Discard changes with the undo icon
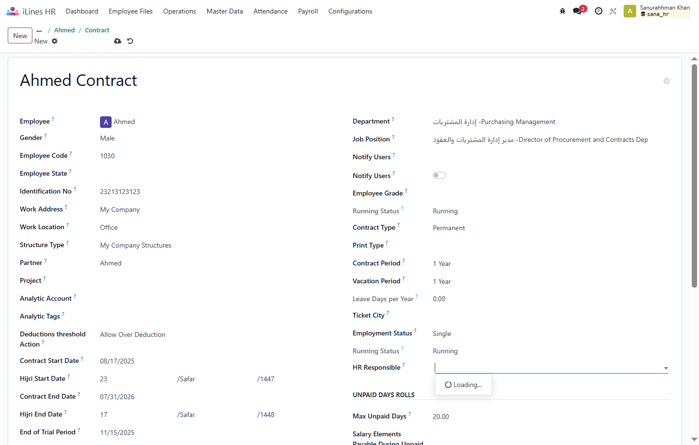Screen dimensions: 699x445 click(x=130, y=41)
